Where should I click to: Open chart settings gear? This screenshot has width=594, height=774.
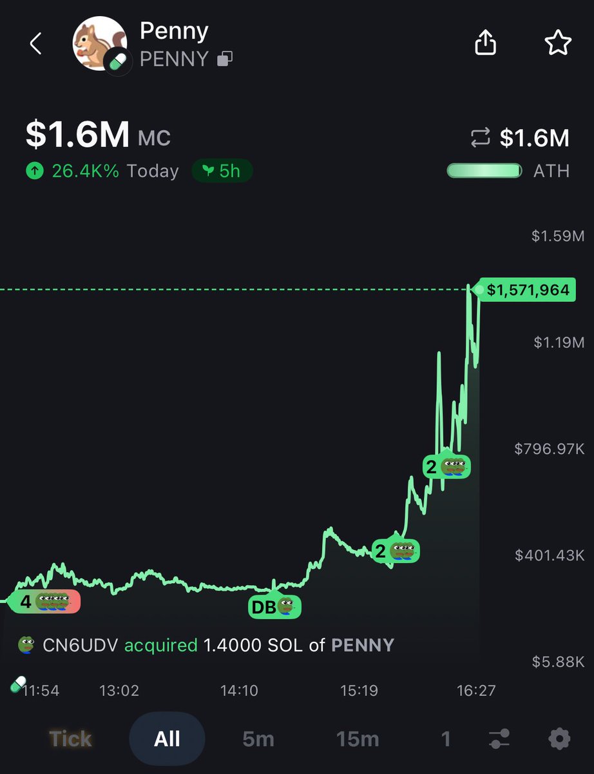click(559, 738)
